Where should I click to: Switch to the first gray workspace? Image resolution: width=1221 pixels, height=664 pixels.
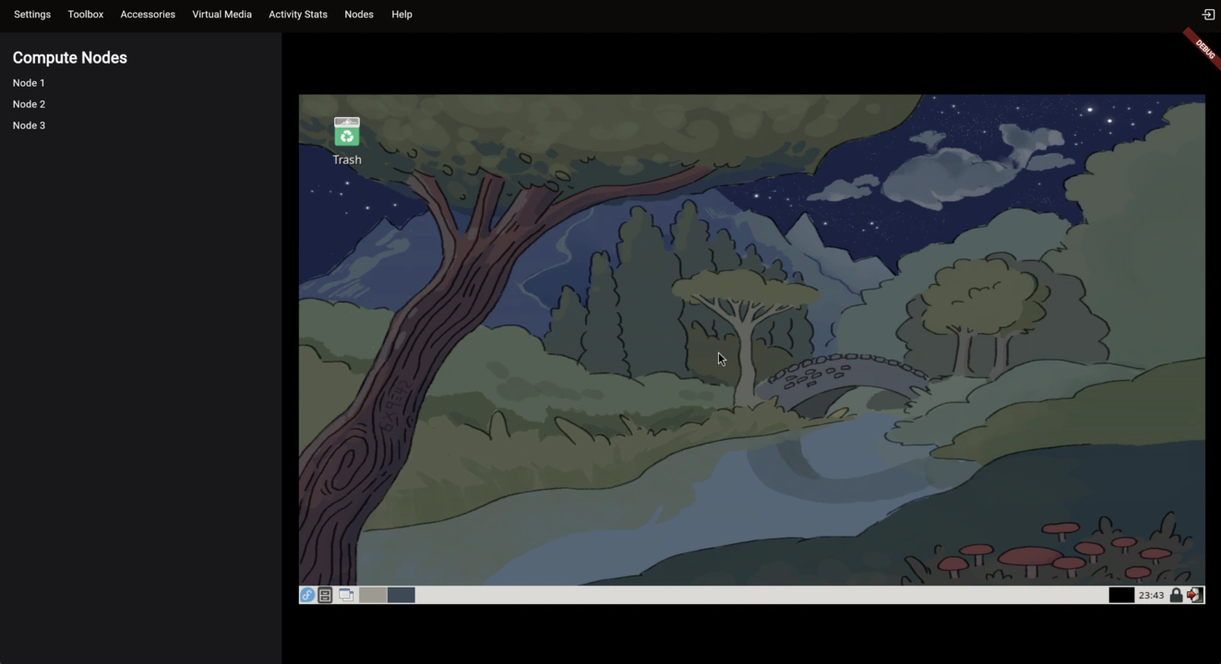(373, 595)
